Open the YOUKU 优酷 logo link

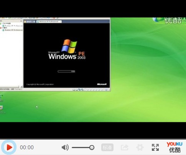(x=174, y=147)
